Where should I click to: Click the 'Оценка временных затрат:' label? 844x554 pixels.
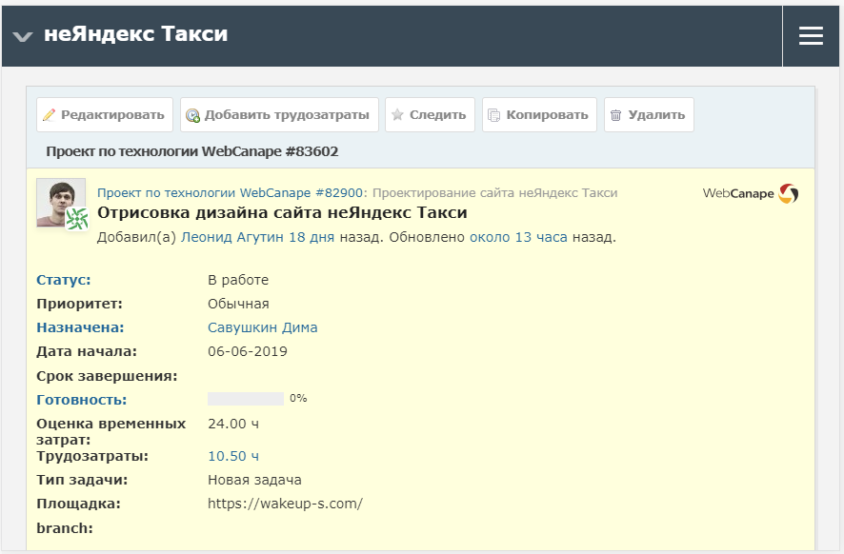click(x=111, y=432)
